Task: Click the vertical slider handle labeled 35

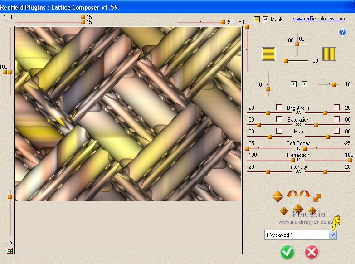Action: 10,197
